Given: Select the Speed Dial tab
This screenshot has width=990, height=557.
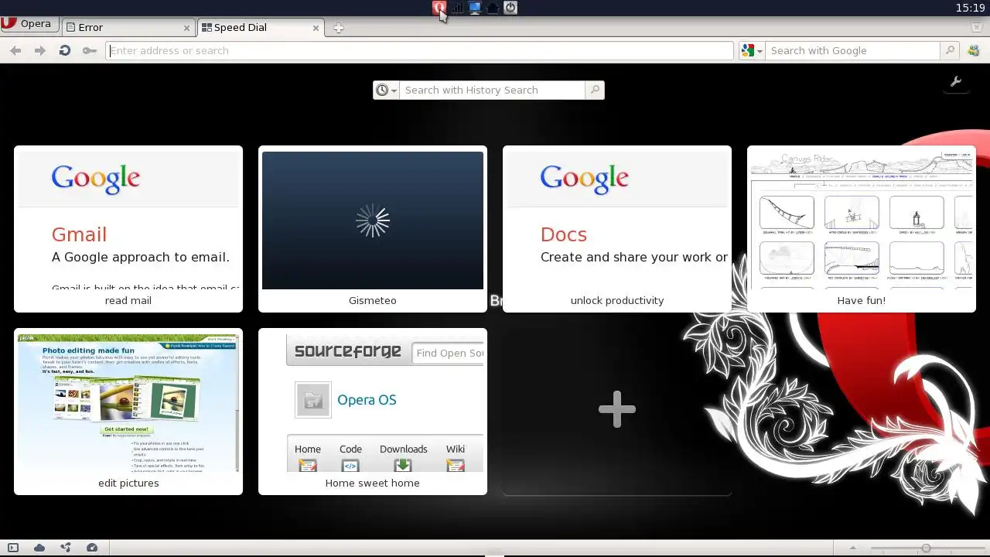Looking at the screenshot, I should click(261, 27).
